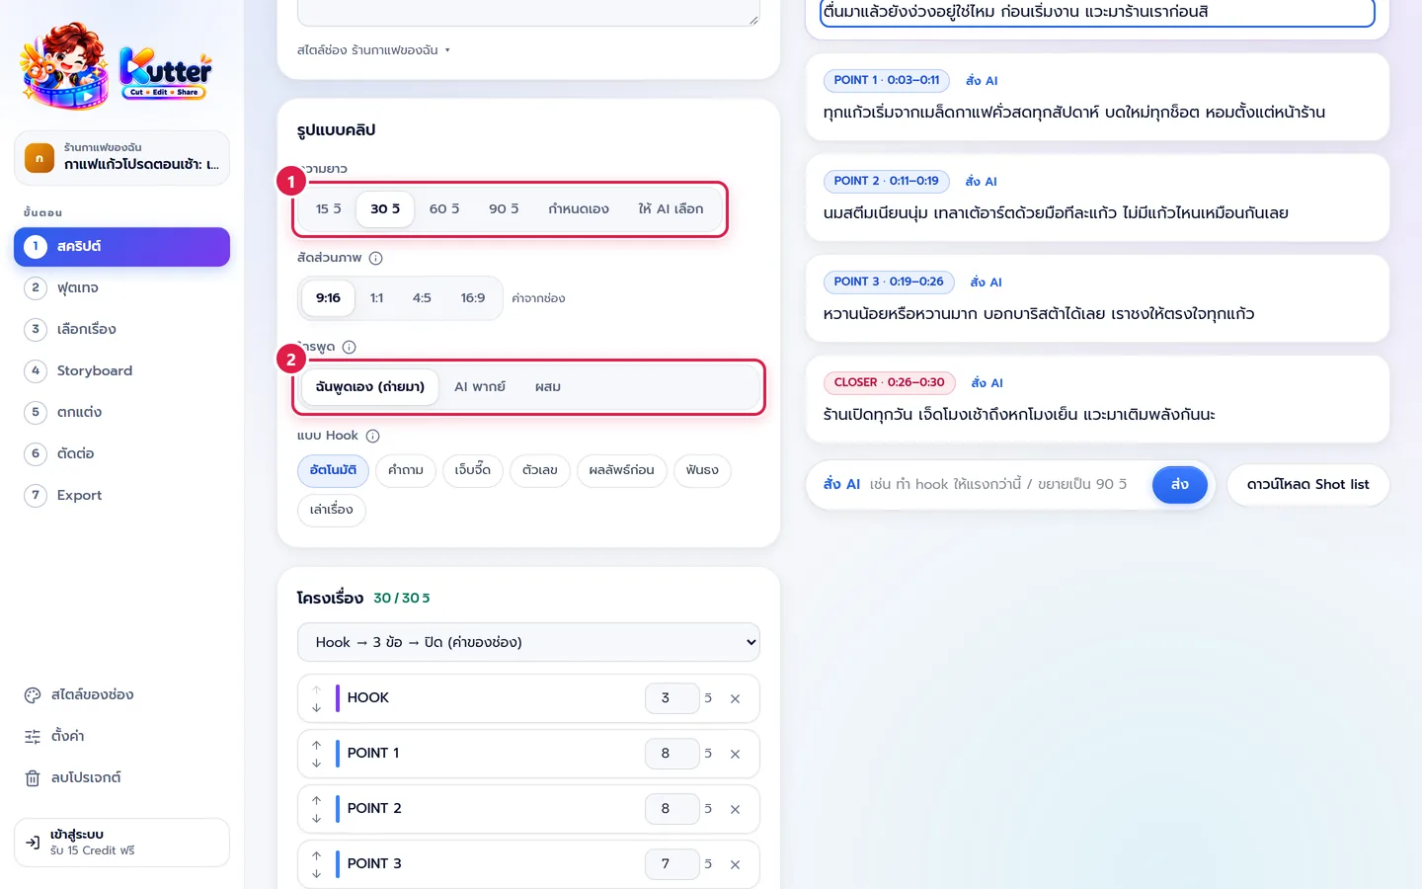1422x889 pixels.
Task: Click the login arrow icon
Action: [33, 843]
